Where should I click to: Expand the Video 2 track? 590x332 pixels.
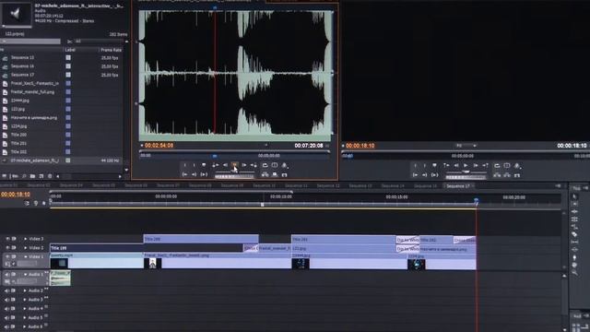tap(26, 248)
